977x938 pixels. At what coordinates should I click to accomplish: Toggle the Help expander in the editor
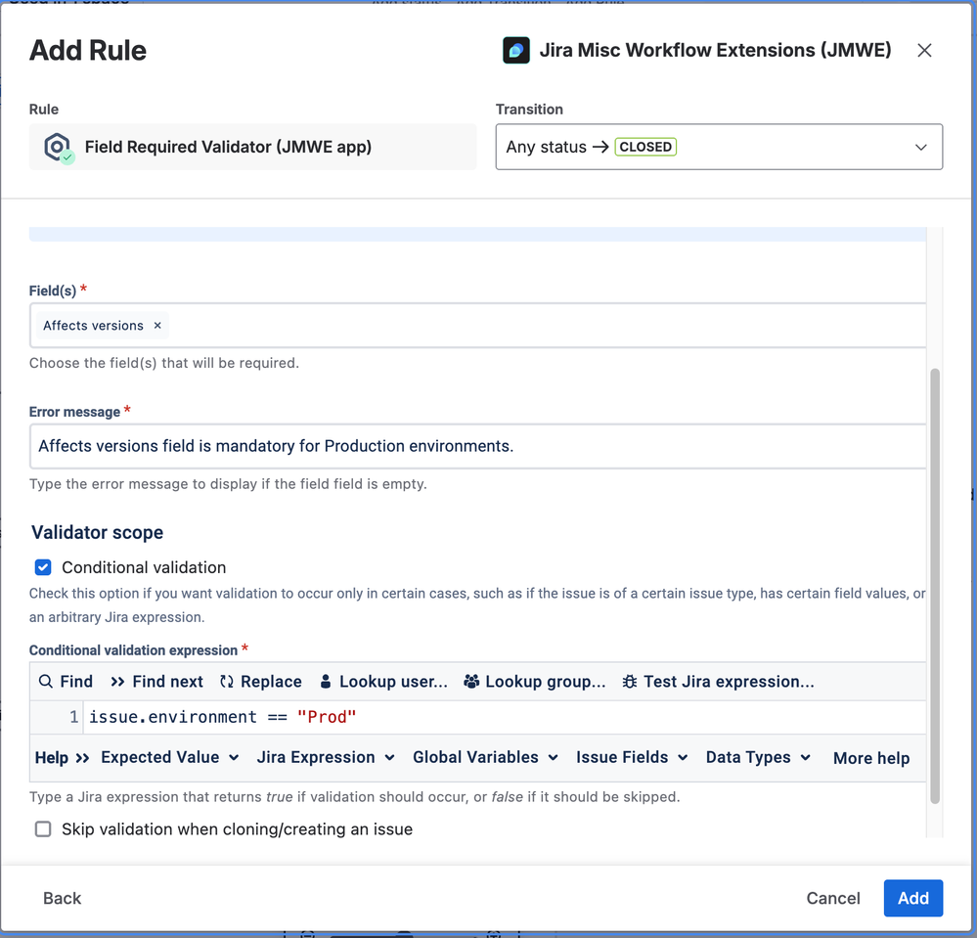(x=63, y=757)
